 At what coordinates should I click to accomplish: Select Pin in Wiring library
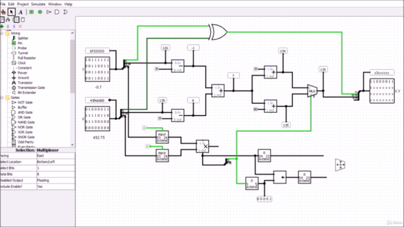pos(20,43)
